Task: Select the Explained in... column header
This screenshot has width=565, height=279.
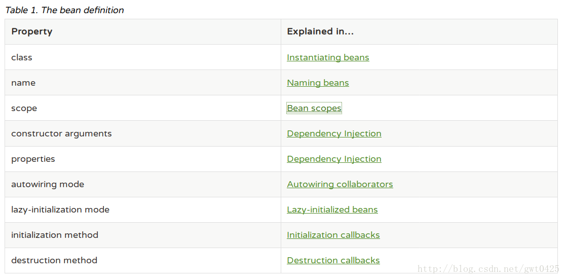Action: [419, 32]
